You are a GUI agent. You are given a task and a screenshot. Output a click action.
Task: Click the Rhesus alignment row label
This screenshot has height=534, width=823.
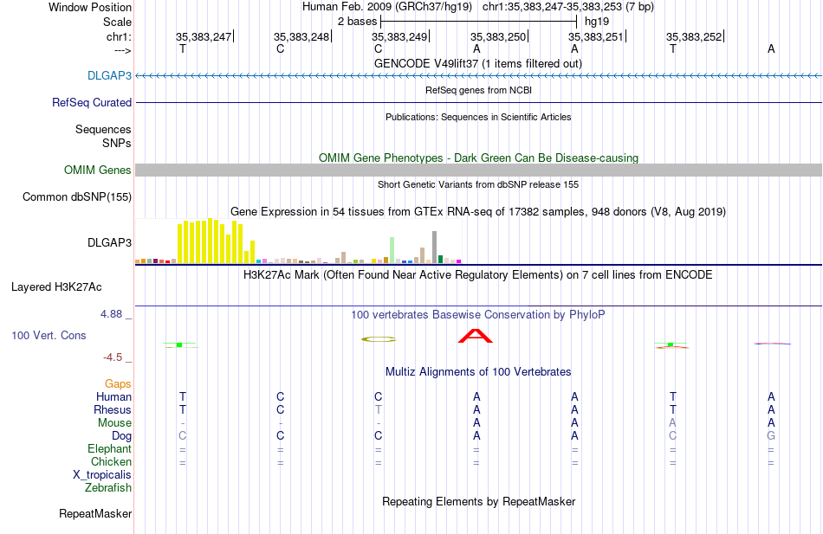(113, 409)
